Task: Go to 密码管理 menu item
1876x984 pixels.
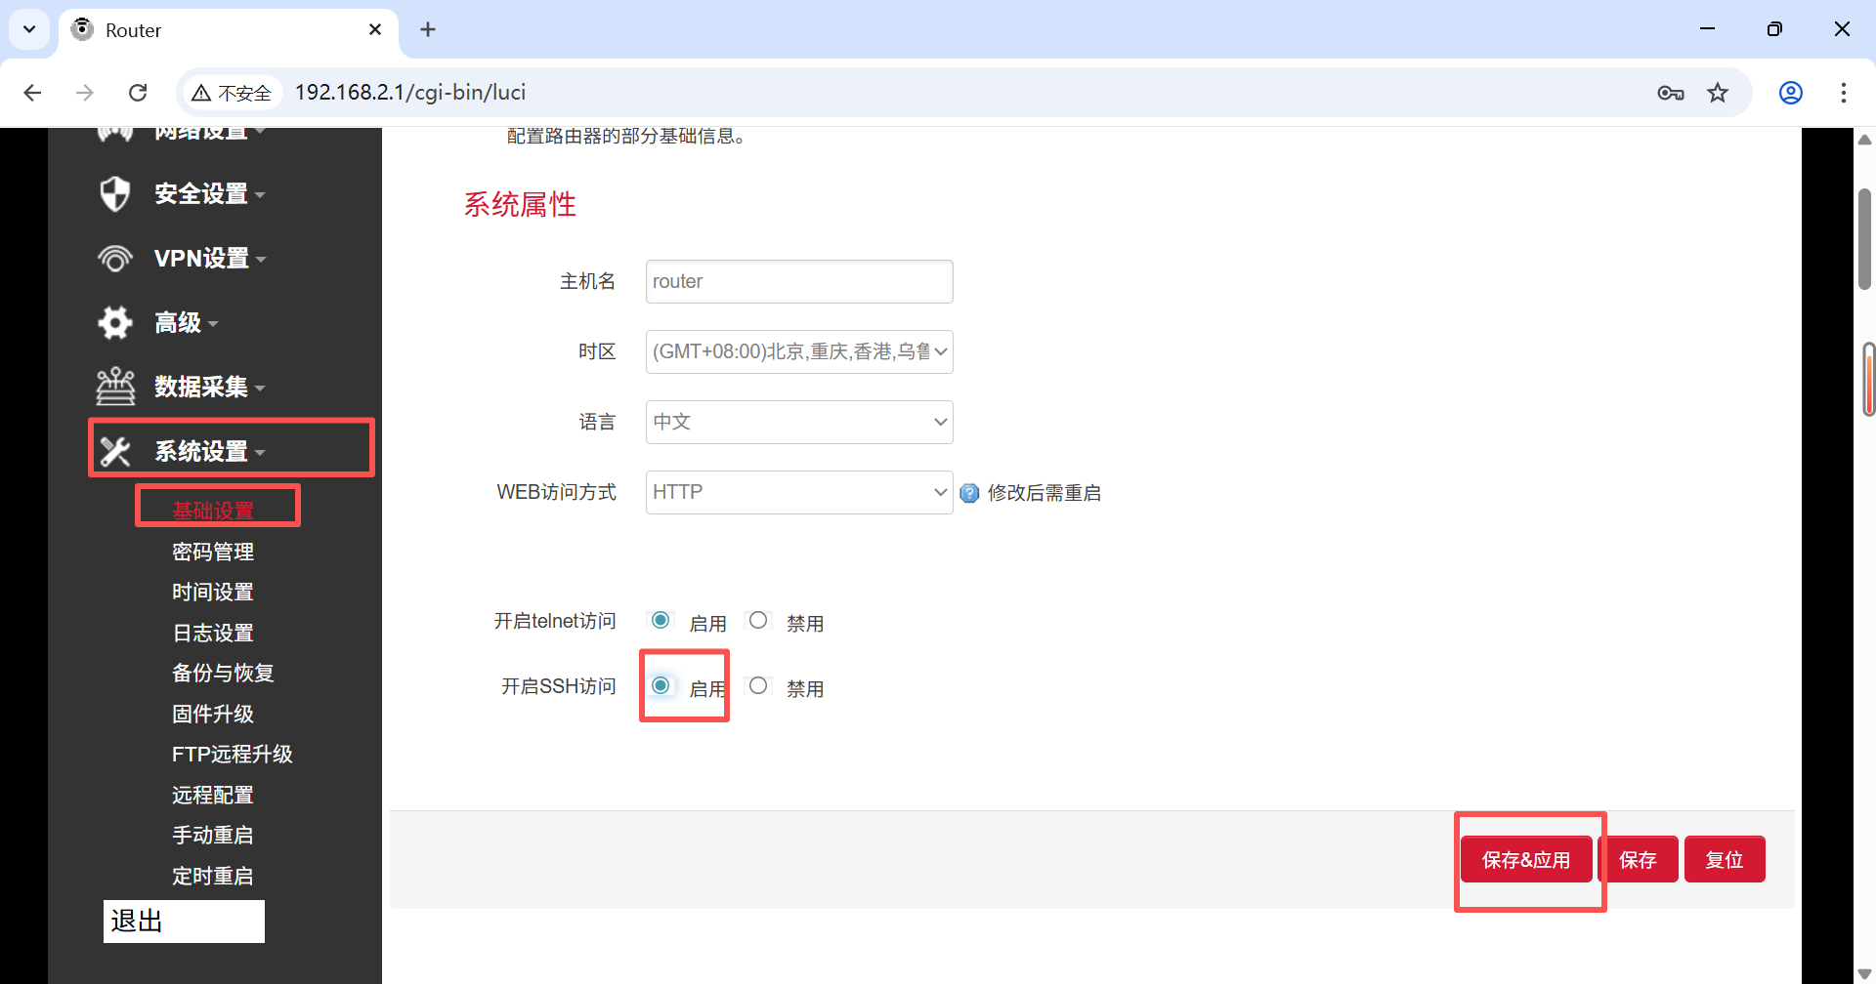Action: click(213, 551)
